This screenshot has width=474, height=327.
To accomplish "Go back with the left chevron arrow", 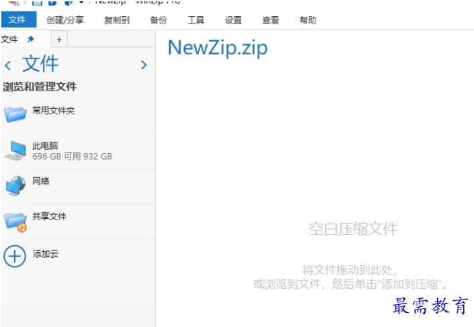I will [x=8, y=65].
